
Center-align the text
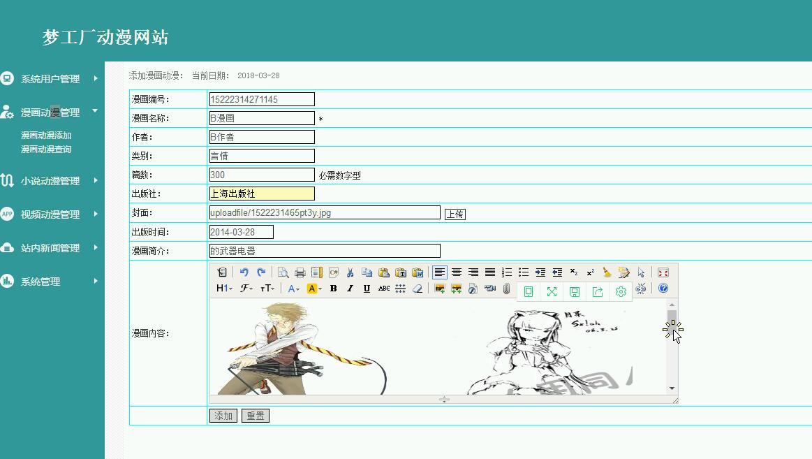(456, 272)
